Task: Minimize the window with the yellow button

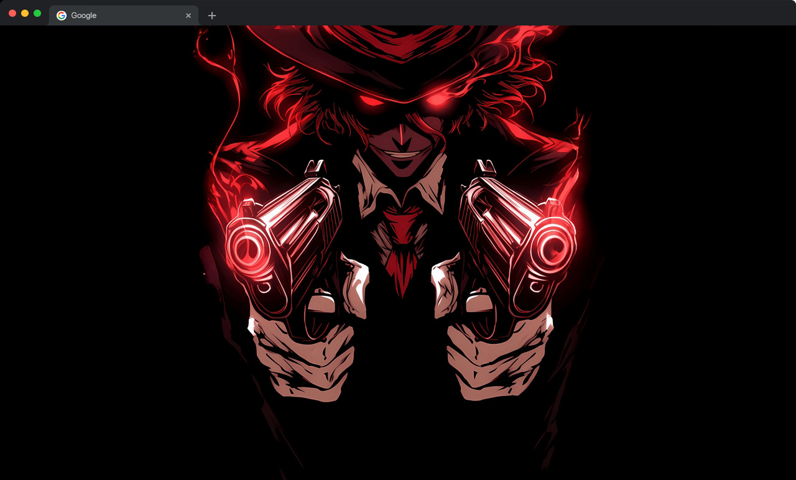Action: (25, 13)
